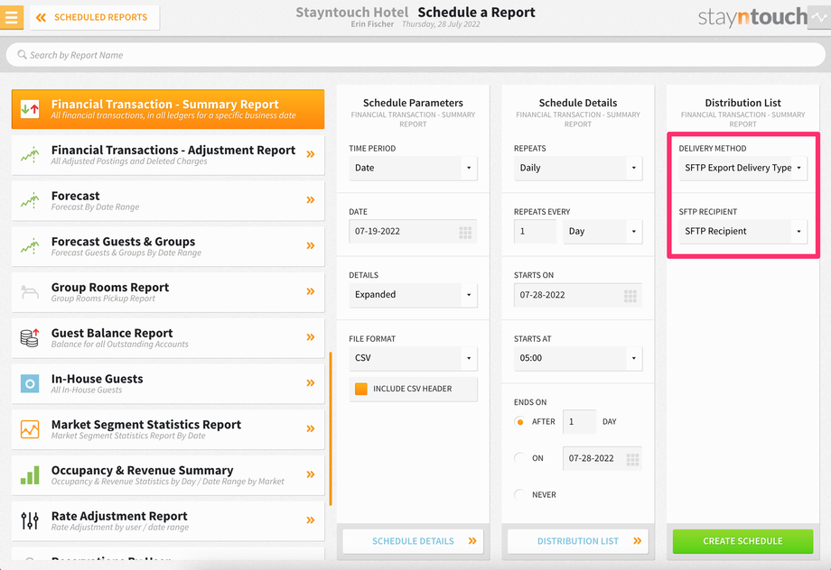Click the Distribution List button
The height and width of the screenshot is (570, 831).
pyautogui.click(x=578, y=541)
